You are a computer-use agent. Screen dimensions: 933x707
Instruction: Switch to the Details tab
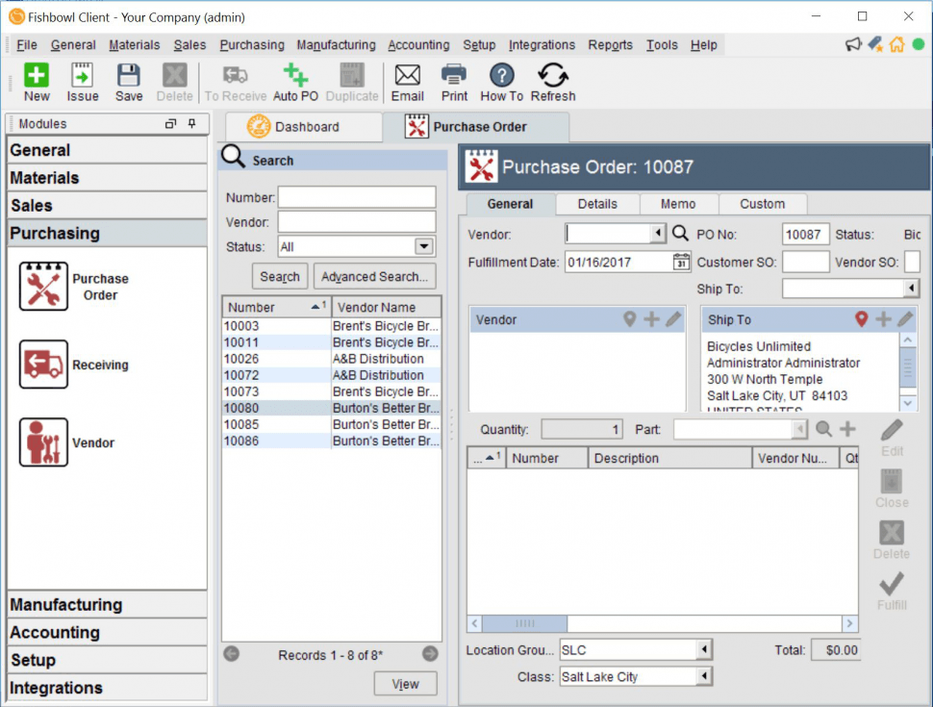click(597, 204)
